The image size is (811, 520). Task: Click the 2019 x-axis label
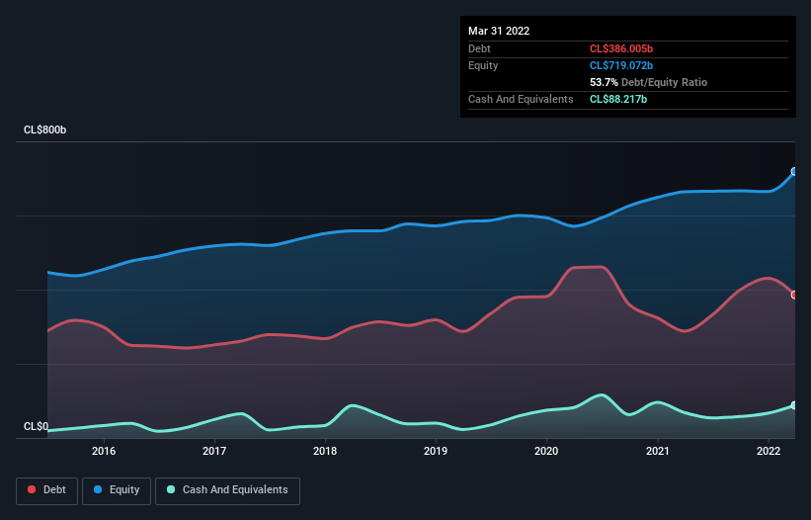pyautogui.click(x=436, y=451)
